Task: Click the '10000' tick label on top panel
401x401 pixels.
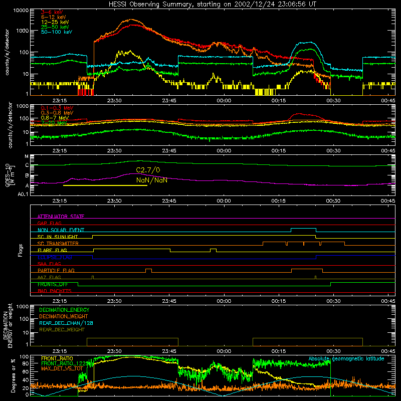Action: pyautogui.click(x=21, y=11)
